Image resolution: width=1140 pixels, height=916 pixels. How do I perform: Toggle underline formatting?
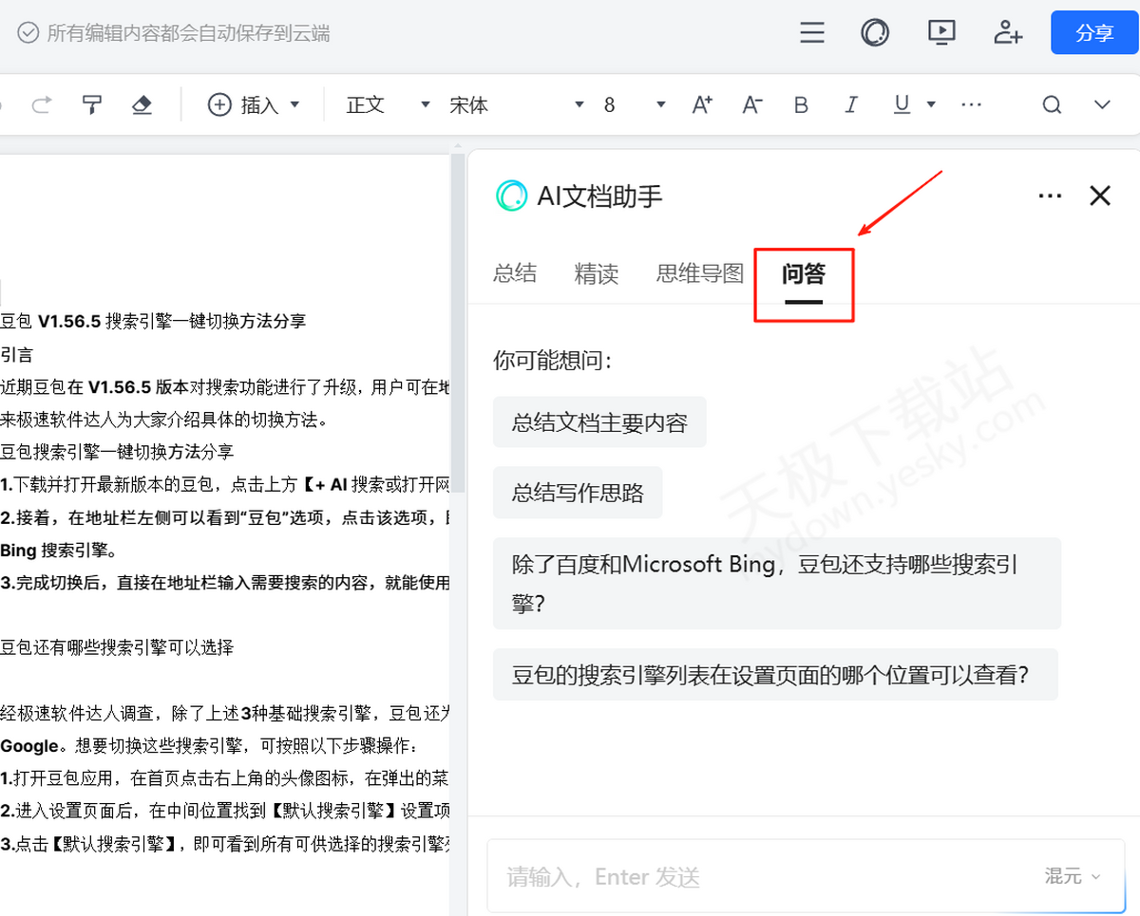902,104
